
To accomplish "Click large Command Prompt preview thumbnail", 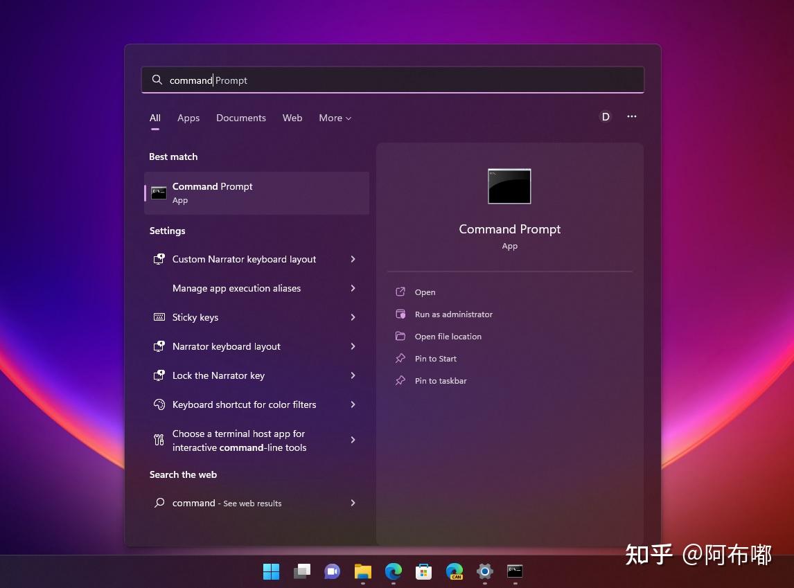I will point(509,186).
